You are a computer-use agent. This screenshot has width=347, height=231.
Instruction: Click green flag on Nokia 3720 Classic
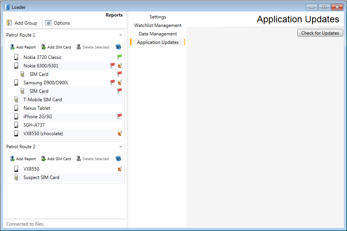120,57
